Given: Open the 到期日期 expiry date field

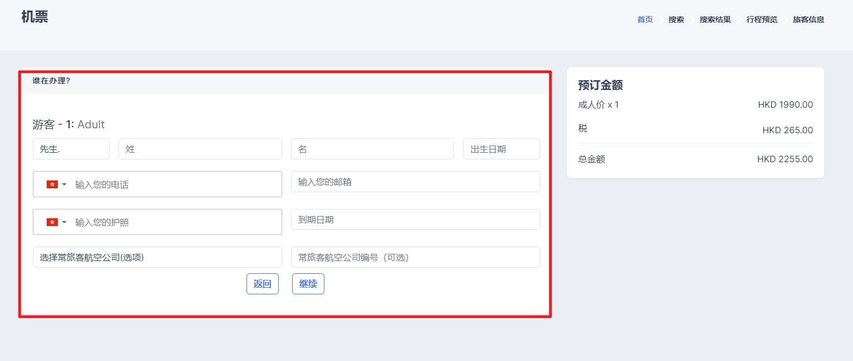Looking at the screenshot, I should click(415, 219).
